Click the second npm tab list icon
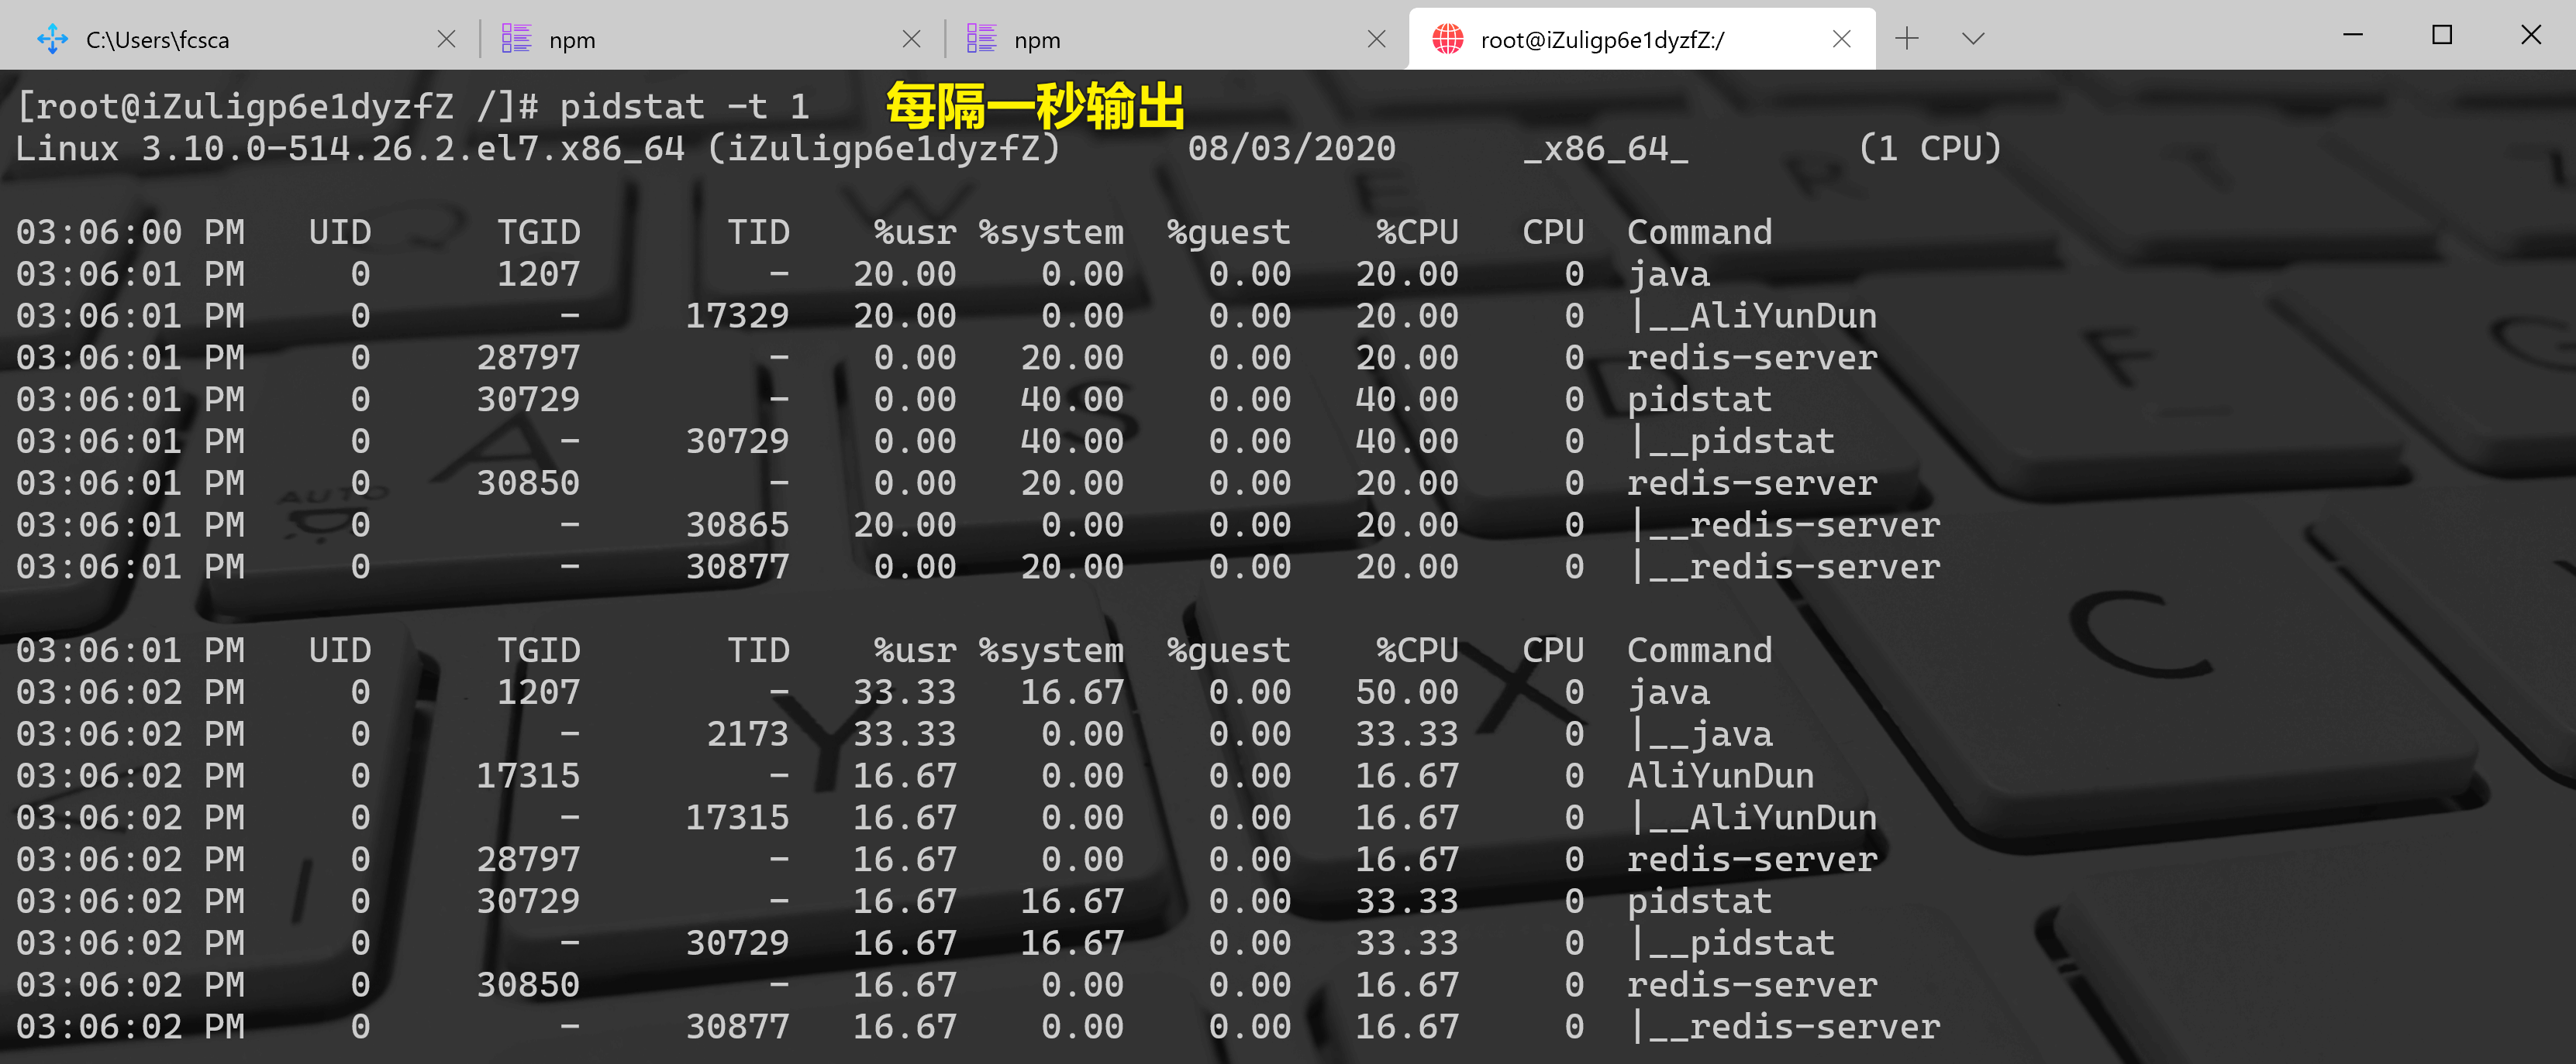Image resolution: width=2576 pixels, height=1064 pixels. (x=981, y=39)
